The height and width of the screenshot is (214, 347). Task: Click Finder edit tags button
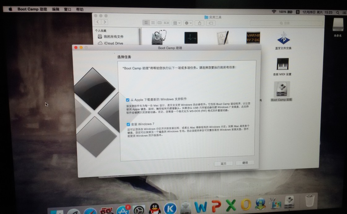(x=211, y=23)
